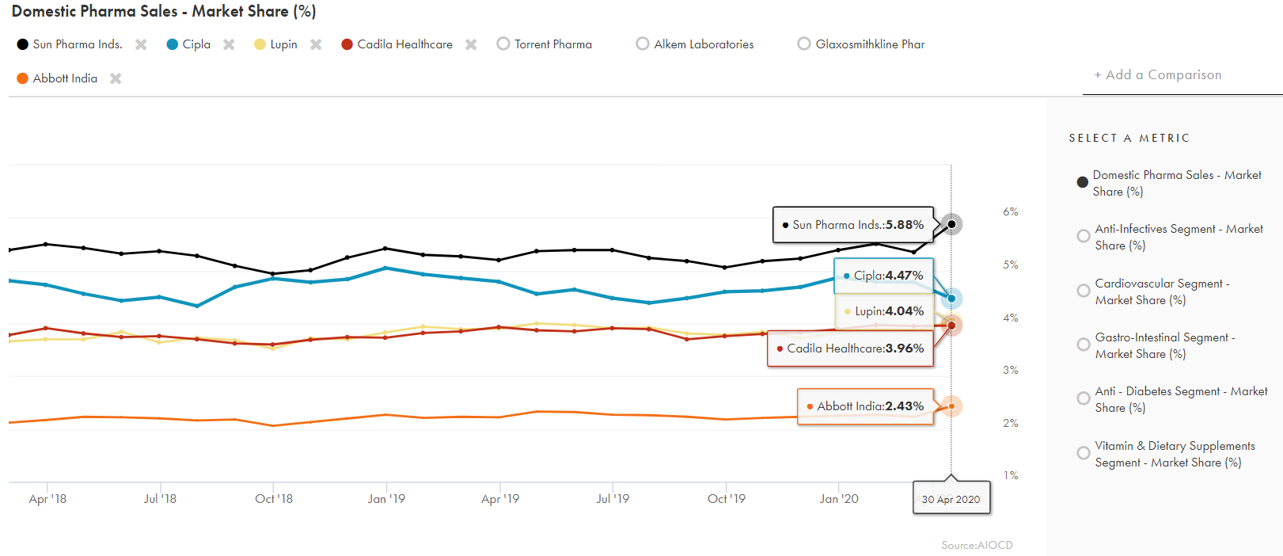This screenshot has height=556, width=1283.
Task: Click the 30 Apr 2020 date marker
Action: pos(951,499)
